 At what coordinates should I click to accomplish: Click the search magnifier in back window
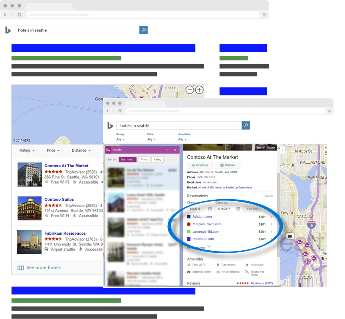(x=143, y=30)
